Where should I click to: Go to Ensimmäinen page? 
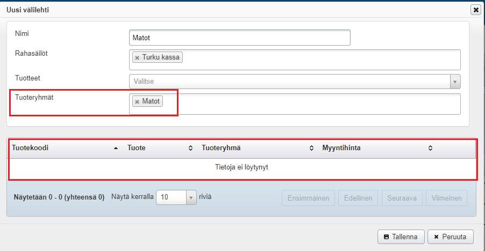309,198
